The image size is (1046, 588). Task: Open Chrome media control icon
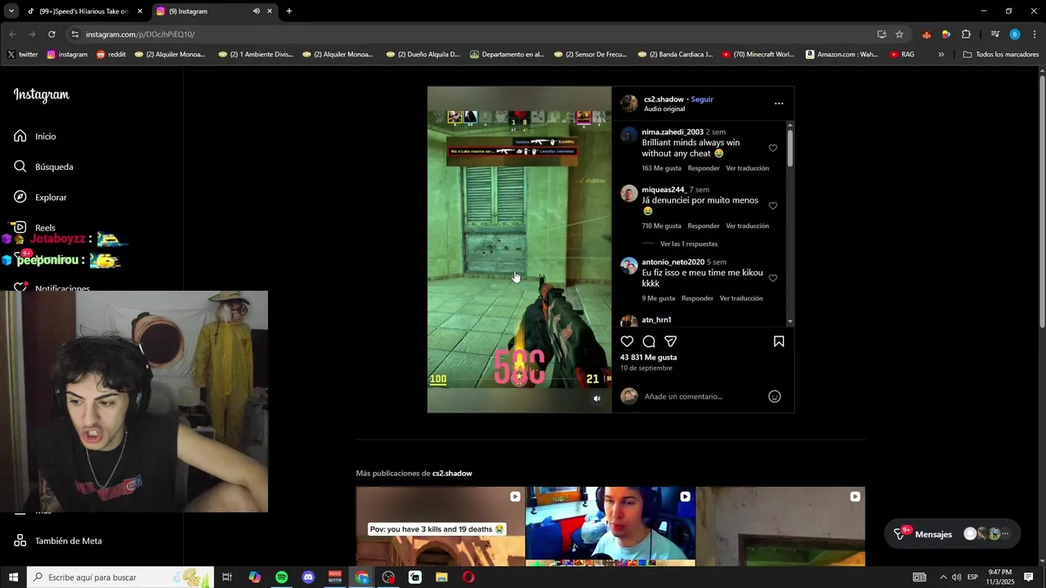(995, 34)
